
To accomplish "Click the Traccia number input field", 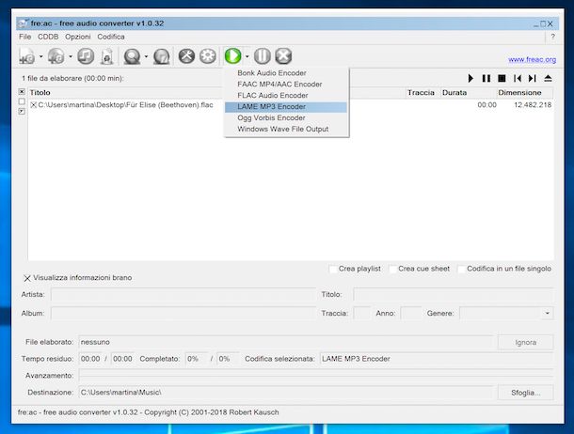I will 361,313.
